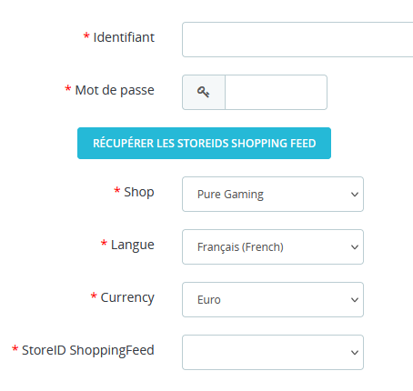Open the Shop dropdown showing Pure Gaming
This screenshot has height=391, width=413.
(273, 194)
